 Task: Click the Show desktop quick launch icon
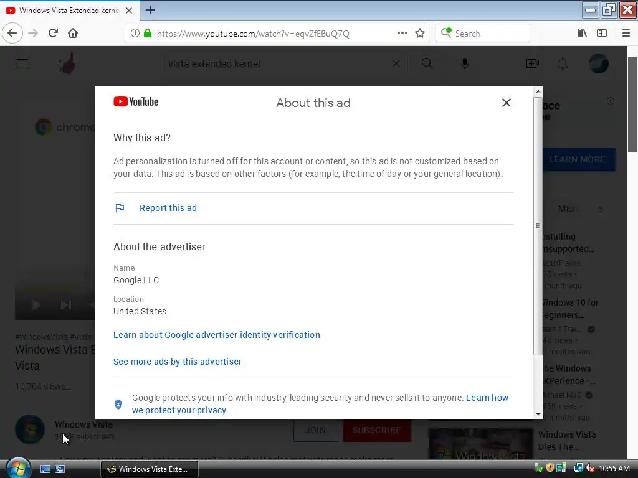click(x=45, y=469)
